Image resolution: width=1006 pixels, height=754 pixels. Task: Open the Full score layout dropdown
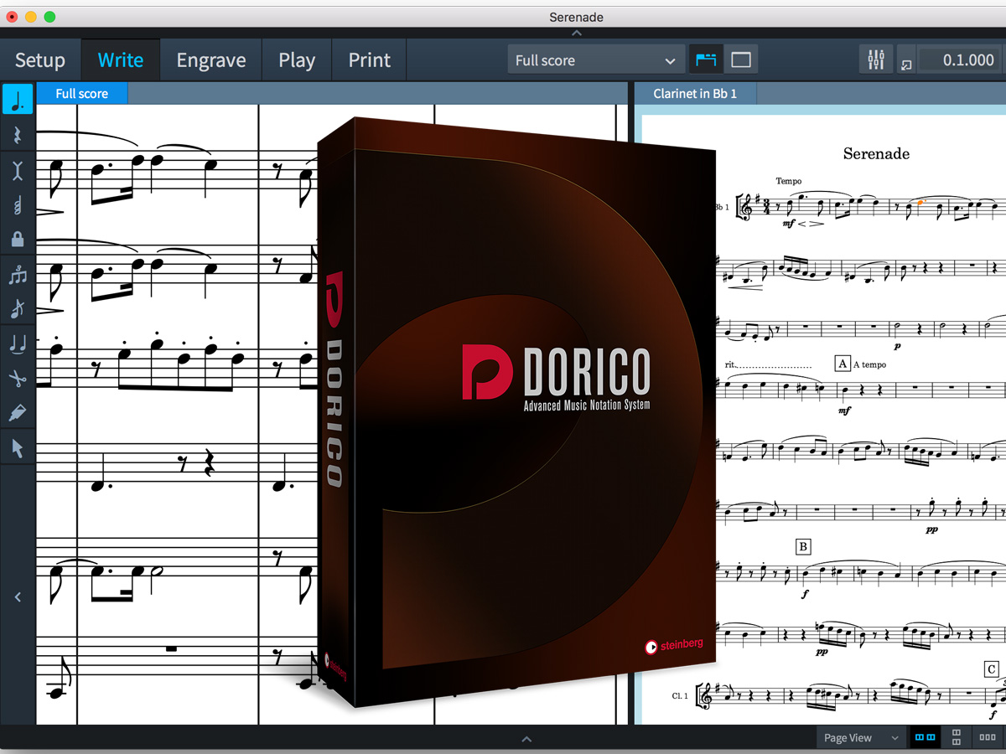596,60
